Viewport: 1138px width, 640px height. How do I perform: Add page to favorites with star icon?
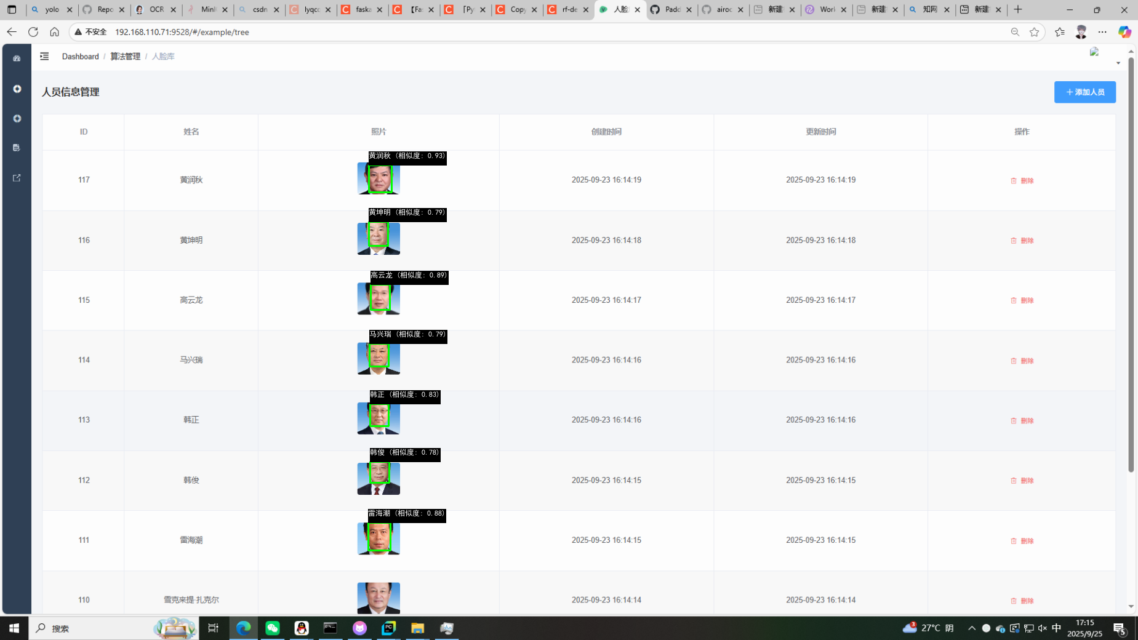click(x=1034, y=32)
